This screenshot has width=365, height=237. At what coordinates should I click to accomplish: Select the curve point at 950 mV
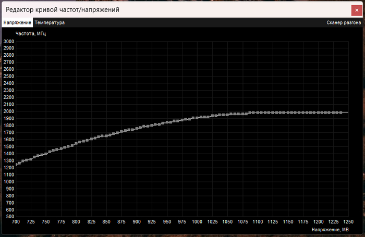pyautogui.click(x=167, y=122)
